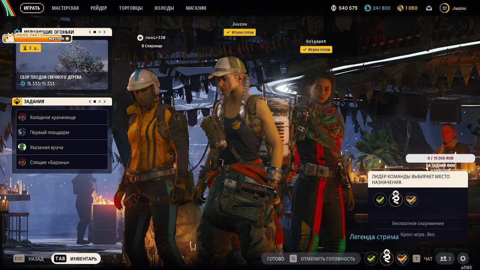Switch to the МАСТЕРСКАЯ tab

point(65,8)
